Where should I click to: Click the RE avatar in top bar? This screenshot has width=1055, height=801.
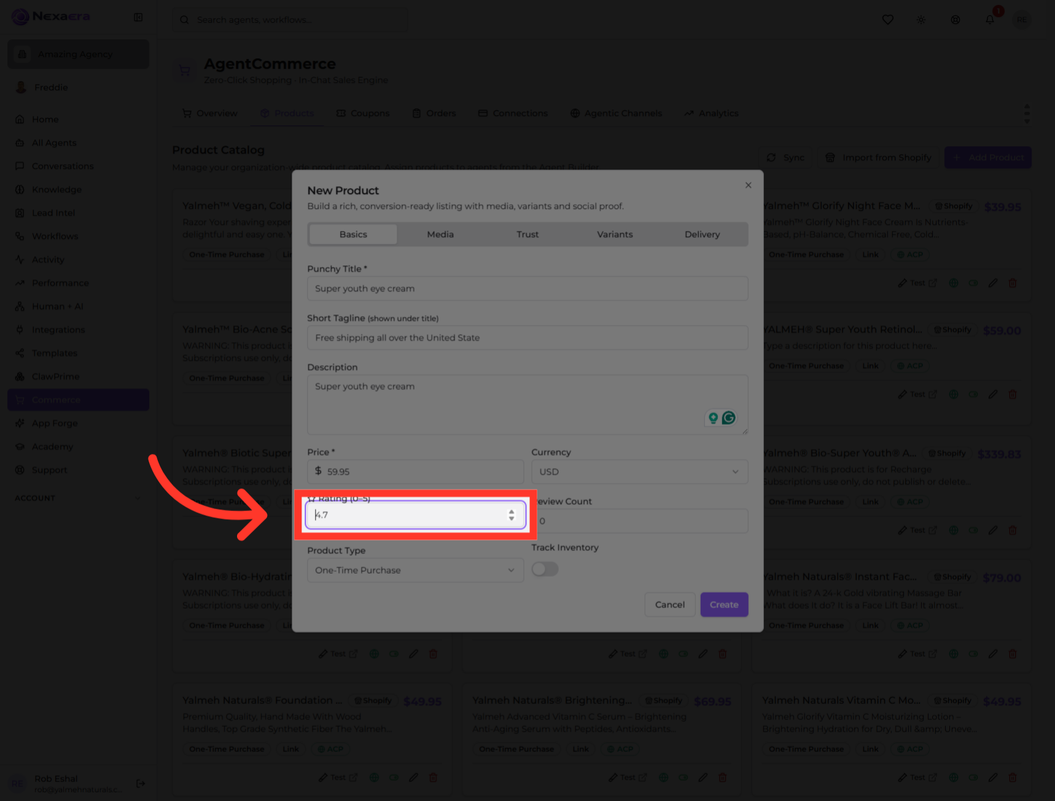click(x=1021, y=20)
